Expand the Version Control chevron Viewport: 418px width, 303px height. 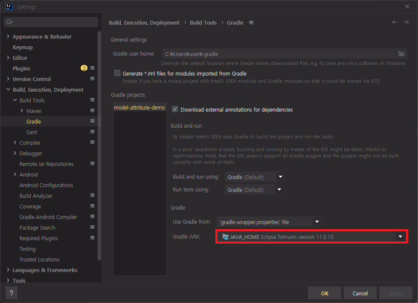pyautogui.click(x=8, y=79)
